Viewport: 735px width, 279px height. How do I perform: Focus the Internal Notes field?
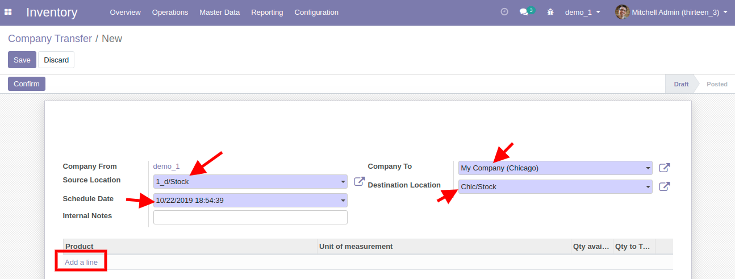[x=250, y=217]
